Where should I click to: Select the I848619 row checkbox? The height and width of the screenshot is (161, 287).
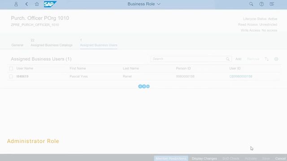click(x=11, y=76)
